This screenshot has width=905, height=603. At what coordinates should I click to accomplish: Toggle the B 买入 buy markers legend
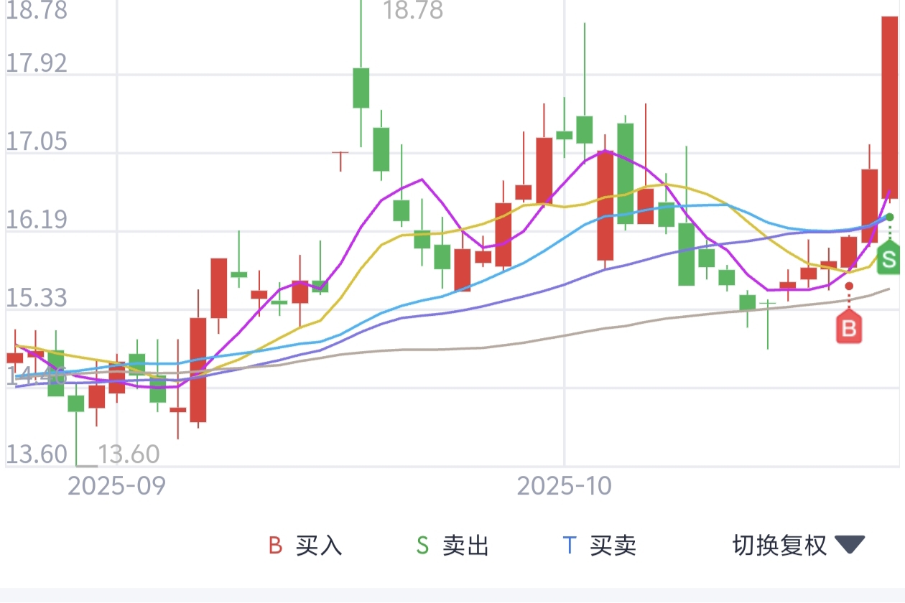[305, 546]
